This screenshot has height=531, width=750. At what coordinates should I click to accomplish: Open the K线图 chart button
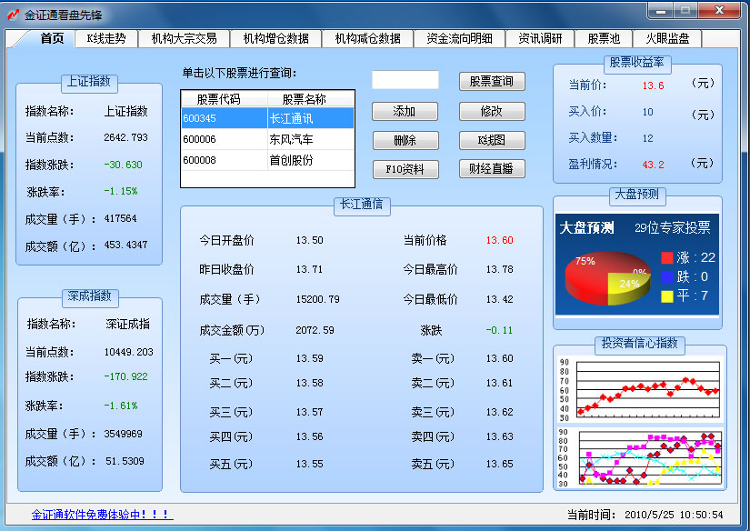click(x=492, y=140)
